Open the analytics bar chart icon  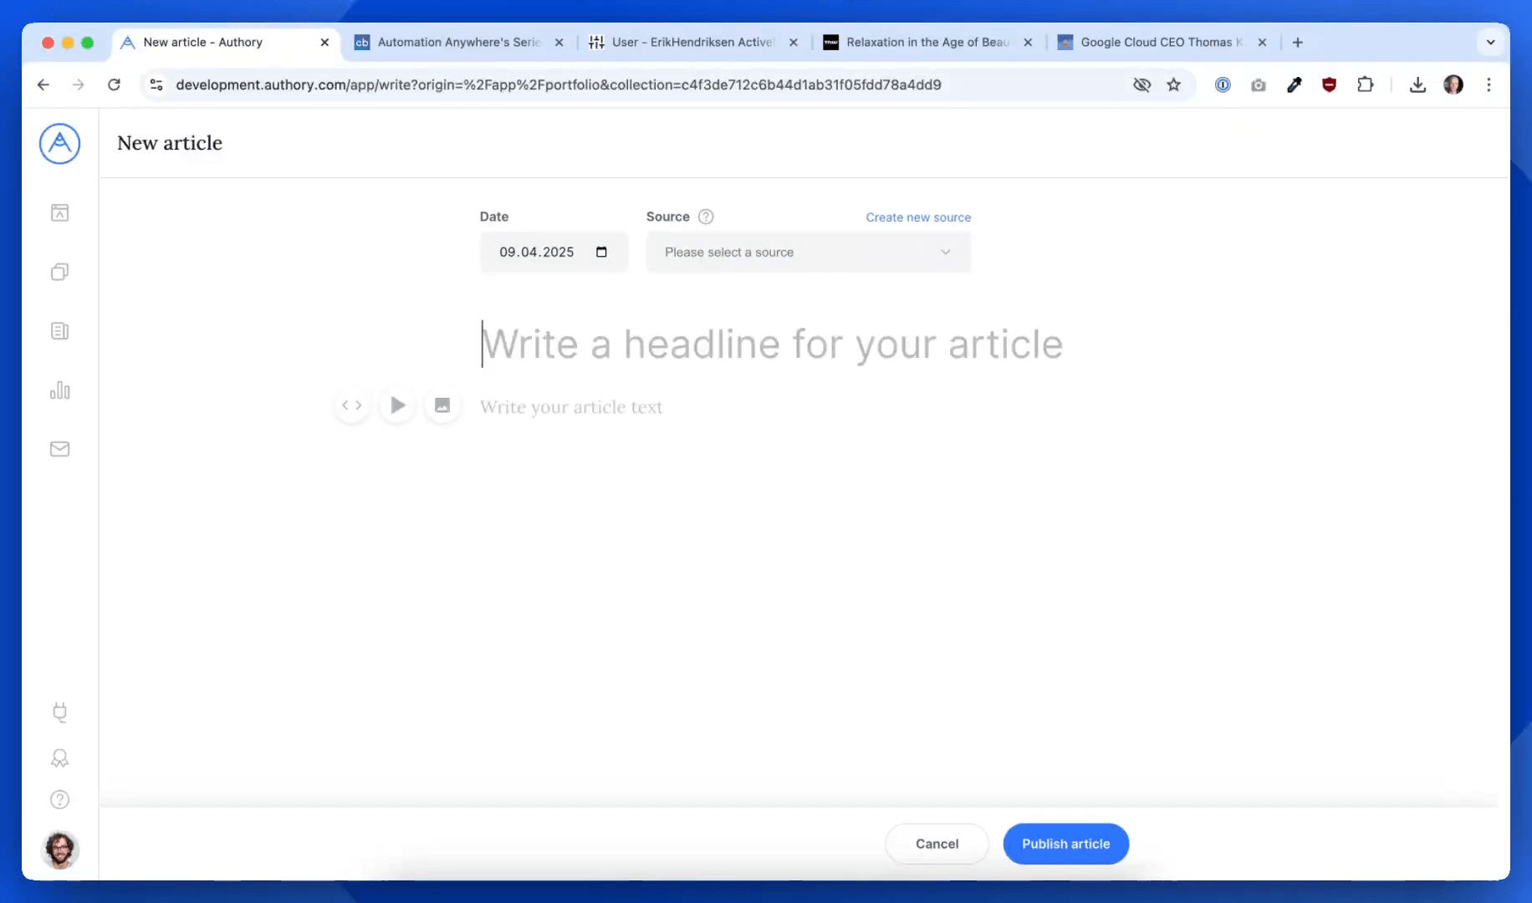tap(59, 390)
